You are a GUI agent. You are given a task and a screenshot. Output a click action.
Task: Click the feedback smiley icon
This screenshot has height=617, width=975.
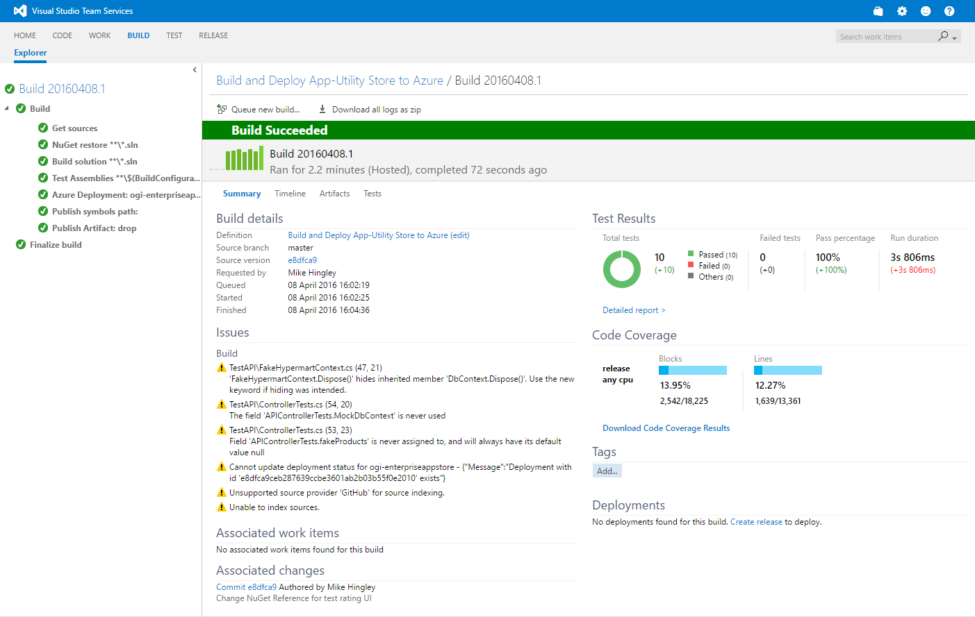coord(926,11)
